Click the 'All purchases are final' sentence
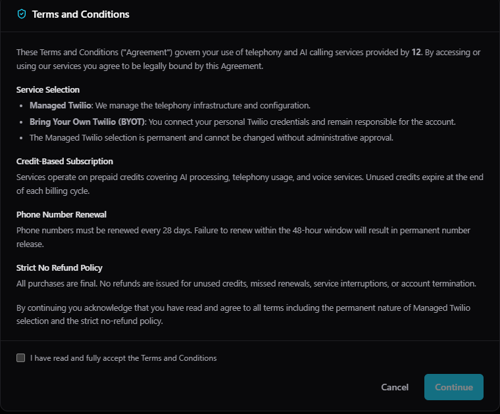This screenshot has height=414, width=500. [246, 283]
